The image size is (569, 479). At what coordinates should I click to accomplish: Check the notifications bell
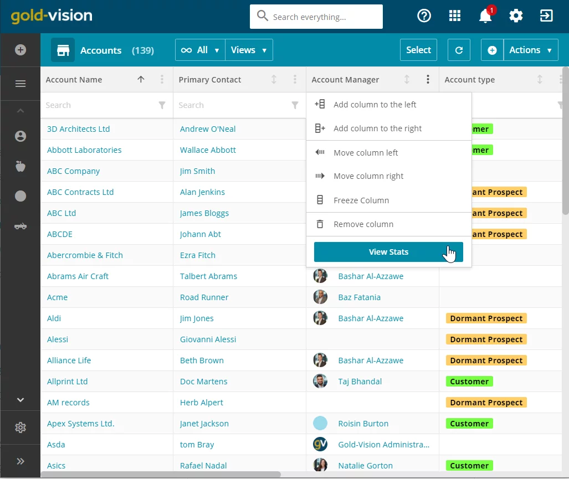[485, 16]
